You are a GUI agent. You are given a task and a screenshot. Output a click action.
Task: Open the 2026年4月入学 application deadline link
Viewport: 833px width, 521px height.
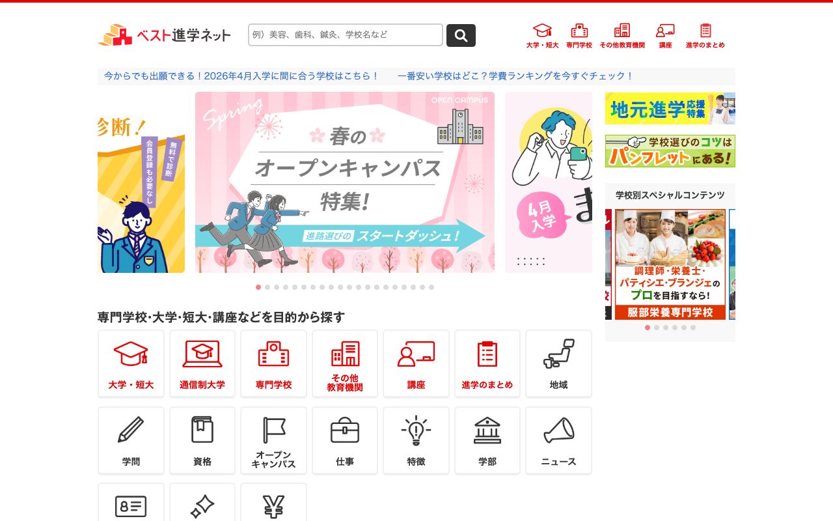pos(240,76)
